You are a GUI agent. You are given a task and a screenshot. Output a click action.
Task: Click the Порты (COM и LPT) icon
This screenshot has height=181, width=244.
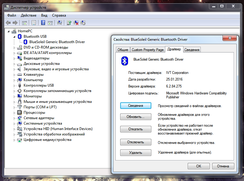(x=20, y=107)
